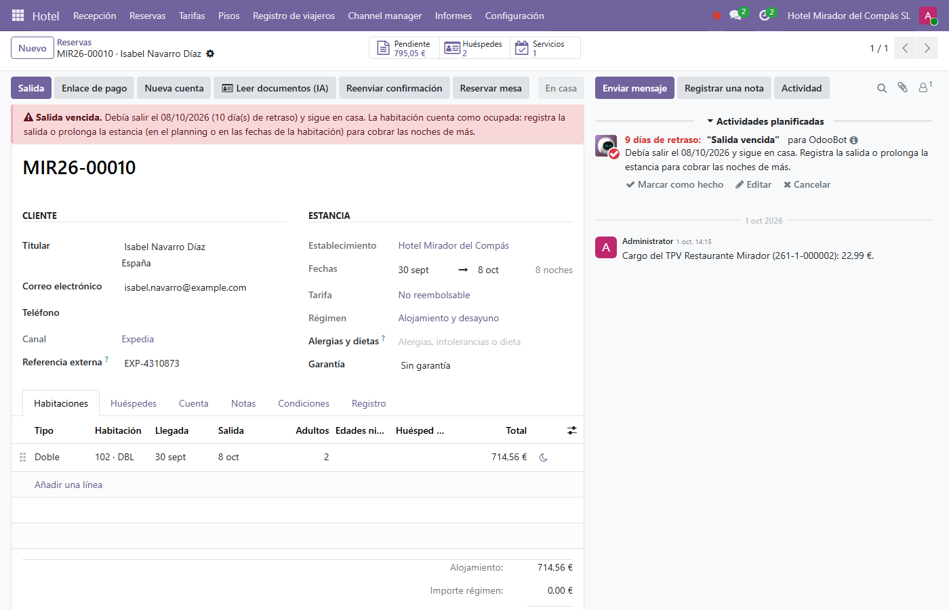Open the Canal field showing Expedia

click(x=203, y=339)
